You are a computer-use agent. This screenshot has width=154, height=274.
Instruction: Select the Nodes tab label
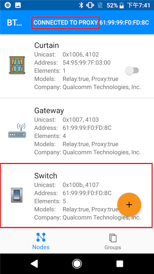coord(41,247)
